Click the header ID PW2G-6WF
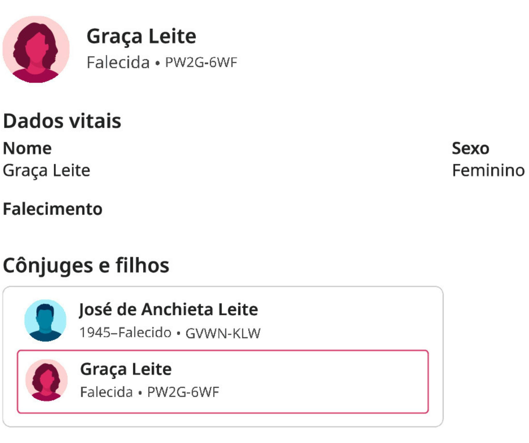The image size is (529, 443). tap(201, 62)
